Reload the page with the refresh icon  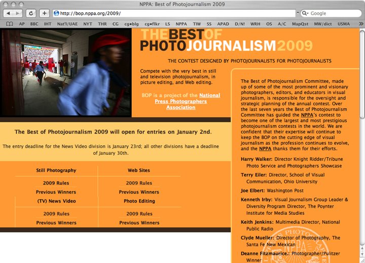pyautogui.click(x=31, y=13)
